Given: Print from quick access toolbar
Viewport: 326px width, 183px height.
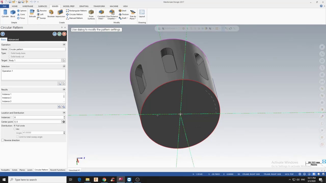Looking at the screenshot, I should coord(19,2).
